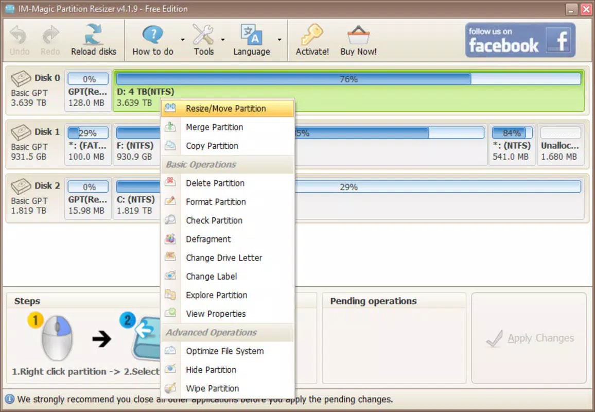Select Check Partition menu entry
Image resolution: width=595 pixels, height=412 pixels.
point(227,220)
